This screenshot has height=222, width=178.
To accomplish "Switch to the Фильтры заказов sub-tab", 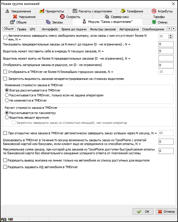I will point(103,29).
